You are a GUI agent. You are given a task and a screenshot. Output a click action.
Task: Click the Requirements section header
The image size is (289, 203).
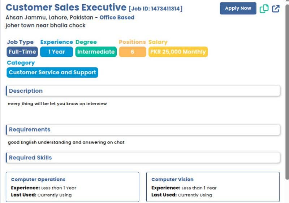tap(143, 129)
